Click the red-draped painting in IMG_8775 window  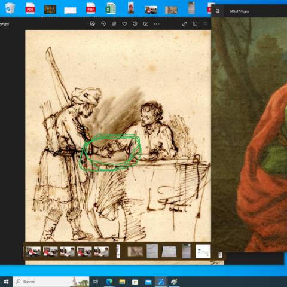tap(249, 135)
